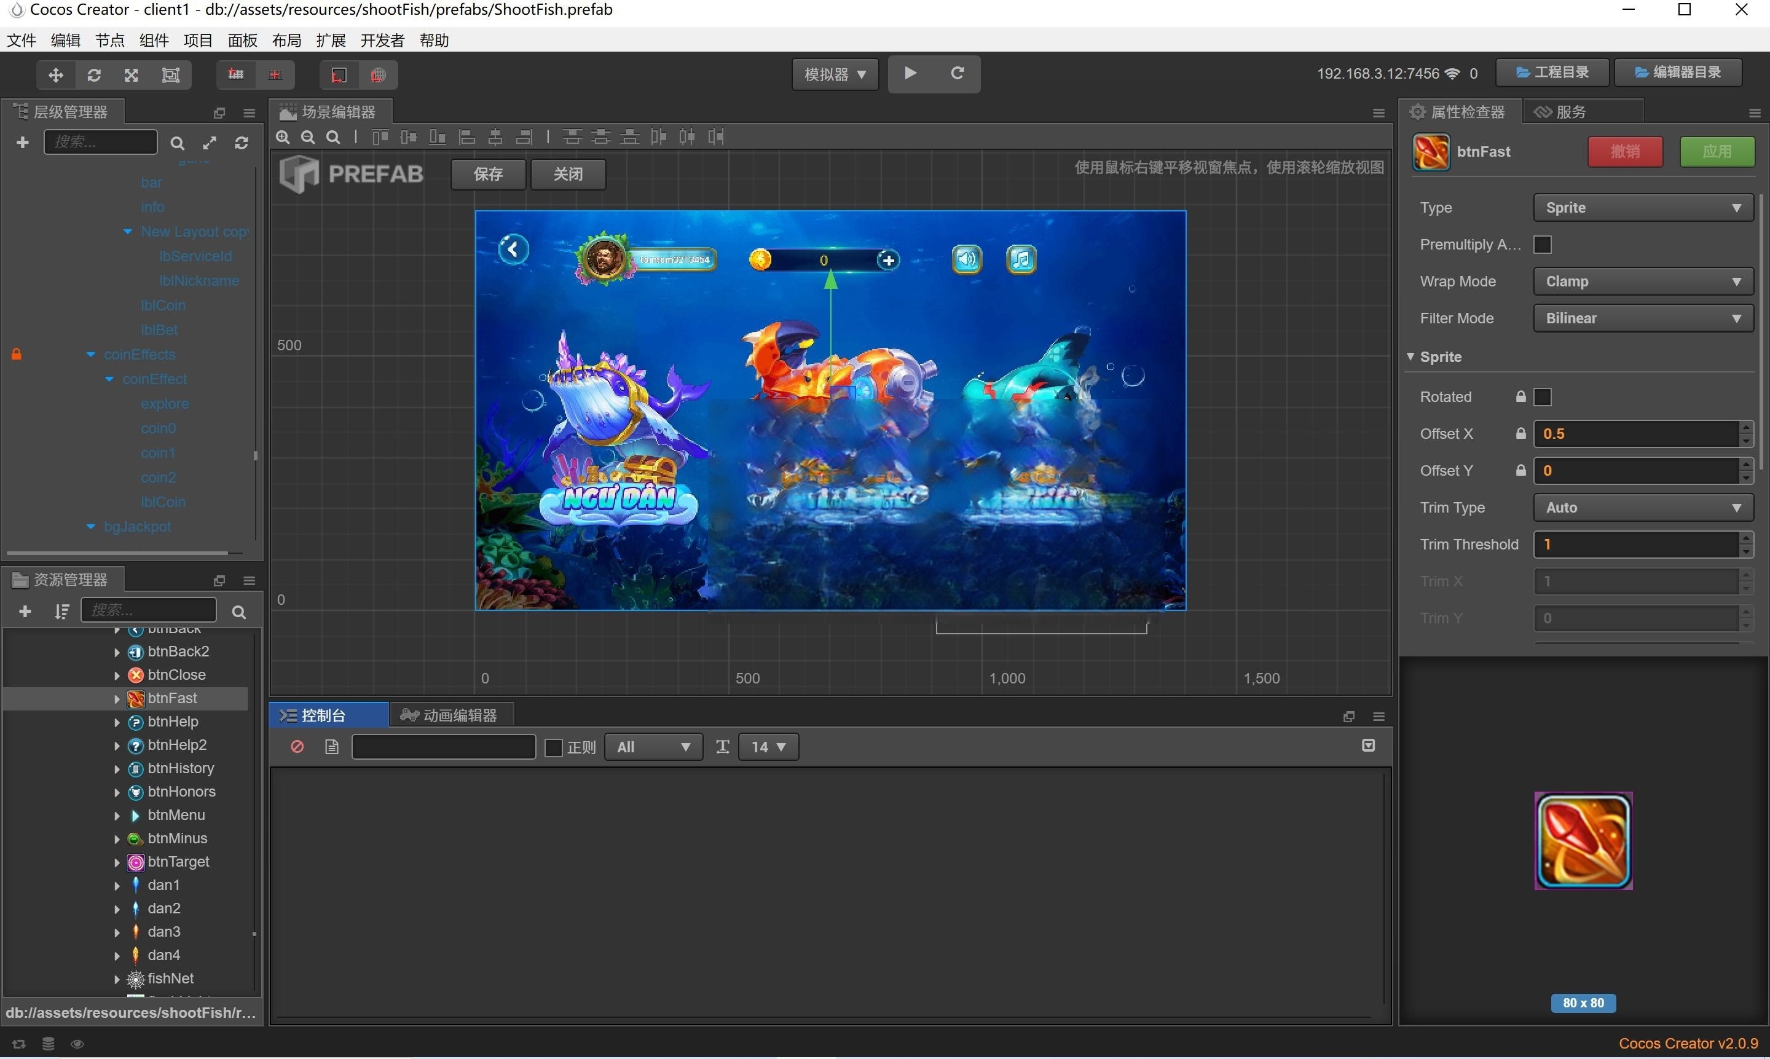1770x1059 pixels.
Task: Toggle the console regex checkbox
Action: 553,747
